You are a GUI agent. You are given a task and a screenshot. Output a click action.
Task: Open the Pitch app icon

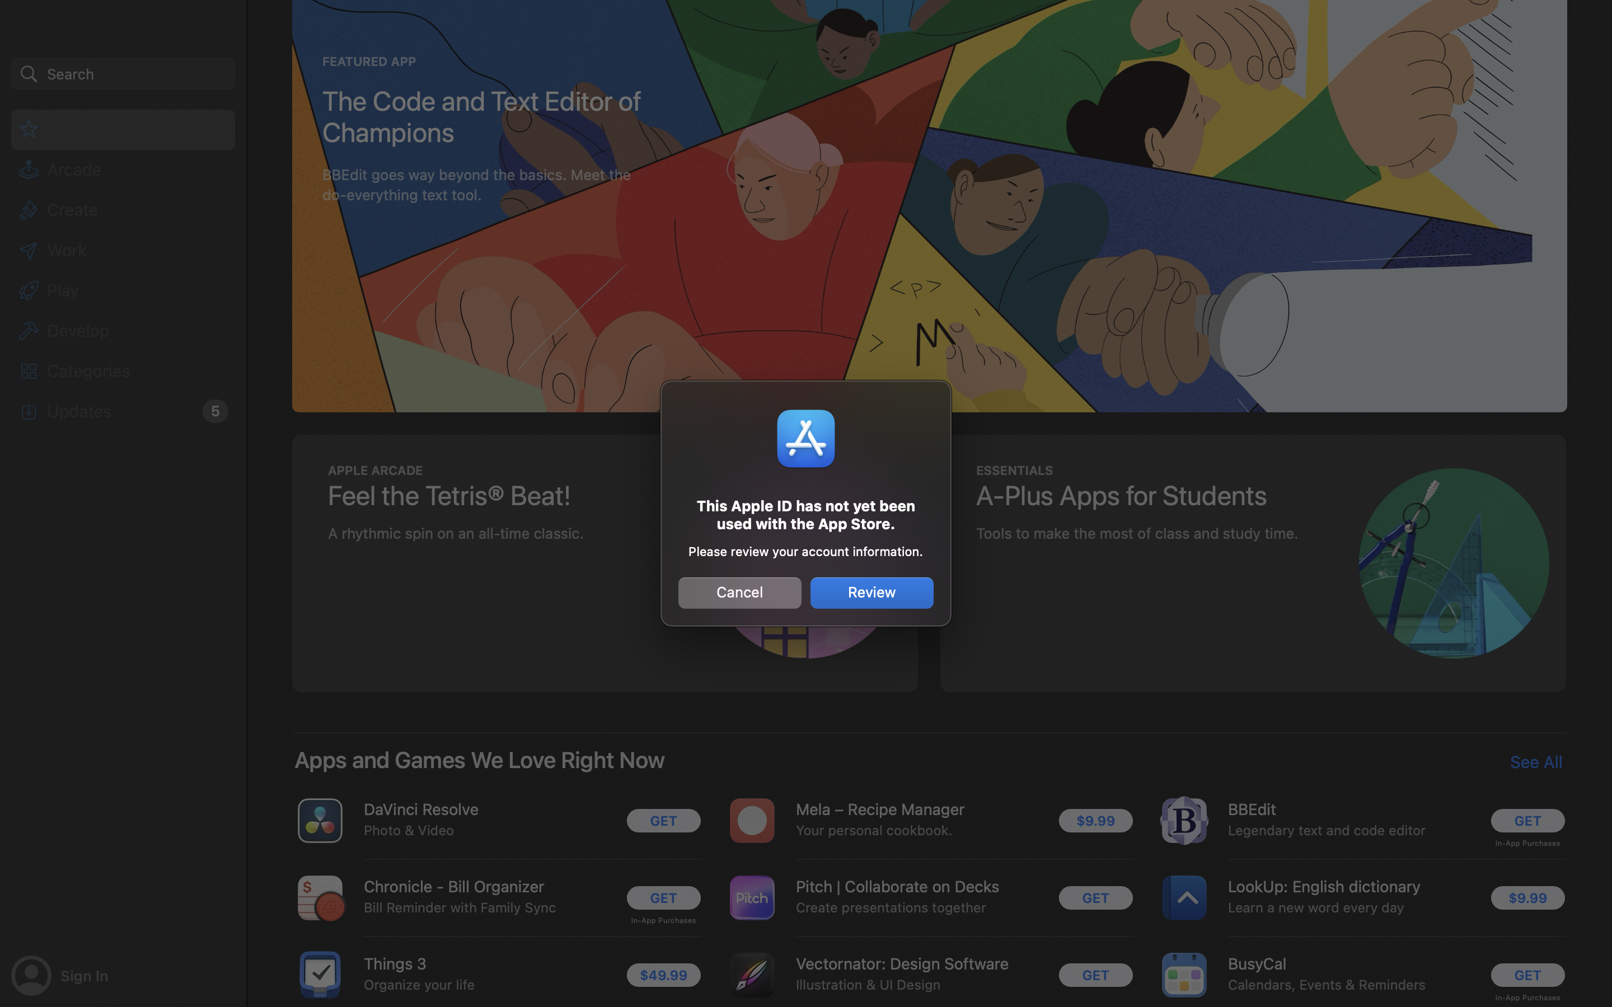point(752,898)
